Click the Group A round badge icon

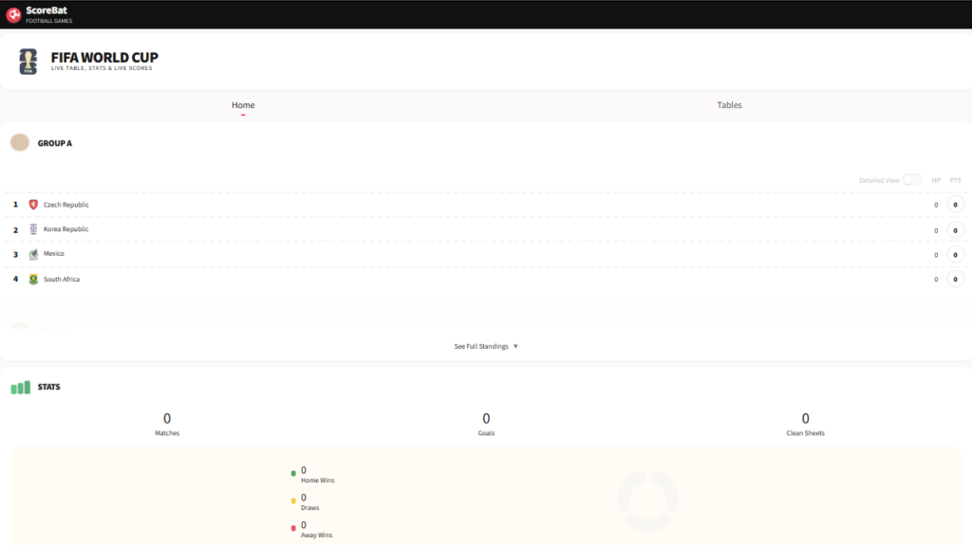20,142
